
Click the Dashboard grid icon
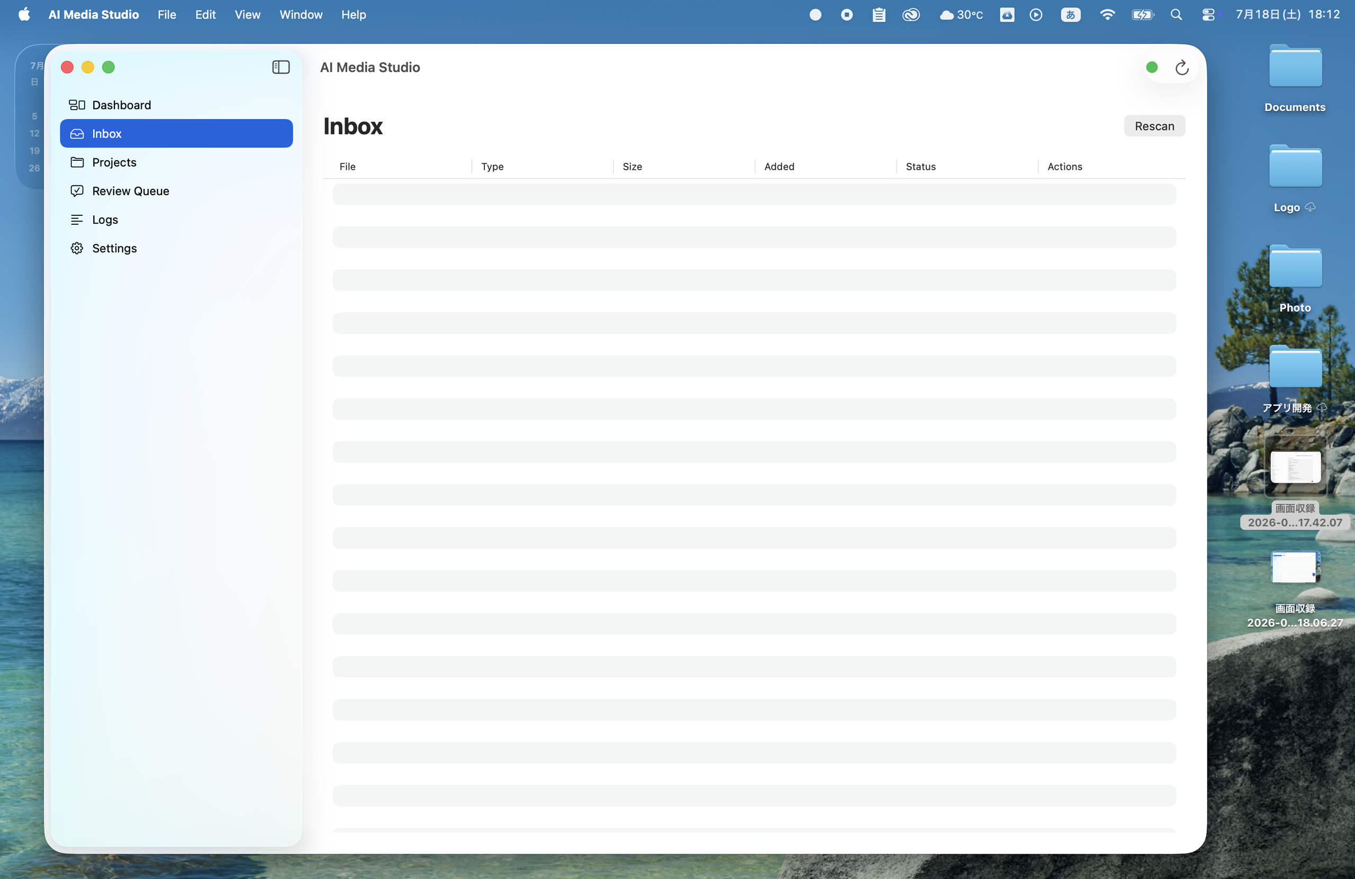(x=77, y=105)
